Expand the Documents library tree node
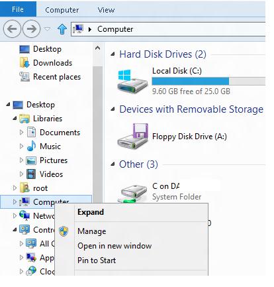Image resolution: width=274 pixels, height=287 pixels. click(21, 133)
